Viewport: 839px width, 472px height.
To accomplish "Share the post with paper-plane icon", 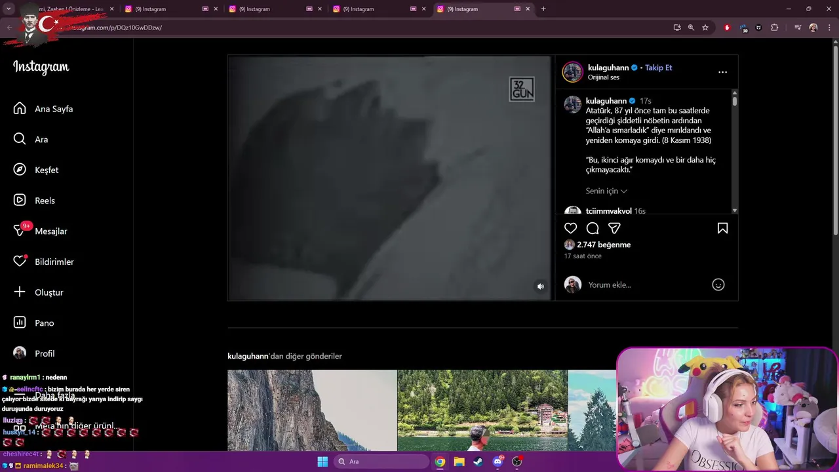I will tap(614, 228).
